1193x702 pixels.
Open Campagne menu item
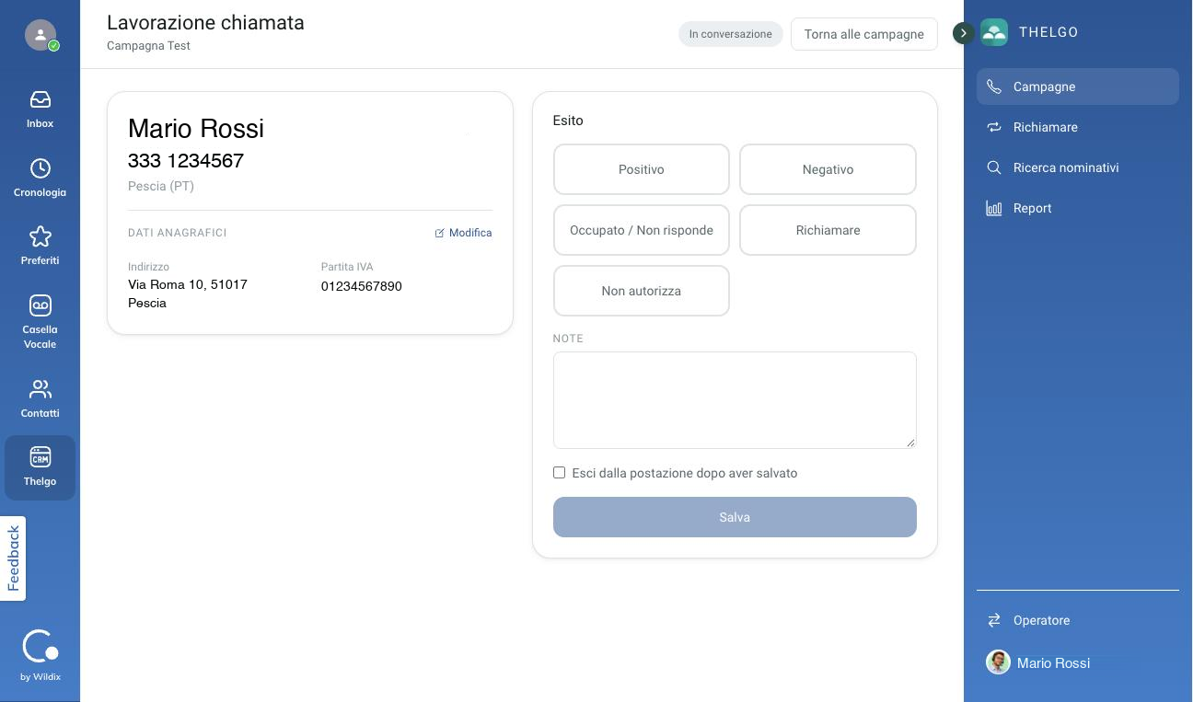click(x=1078, y=86)
